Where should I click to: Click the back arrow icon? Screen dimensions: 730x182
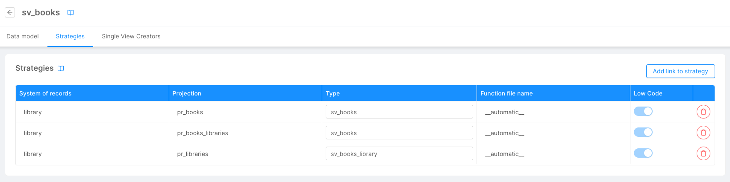(10, 12)
